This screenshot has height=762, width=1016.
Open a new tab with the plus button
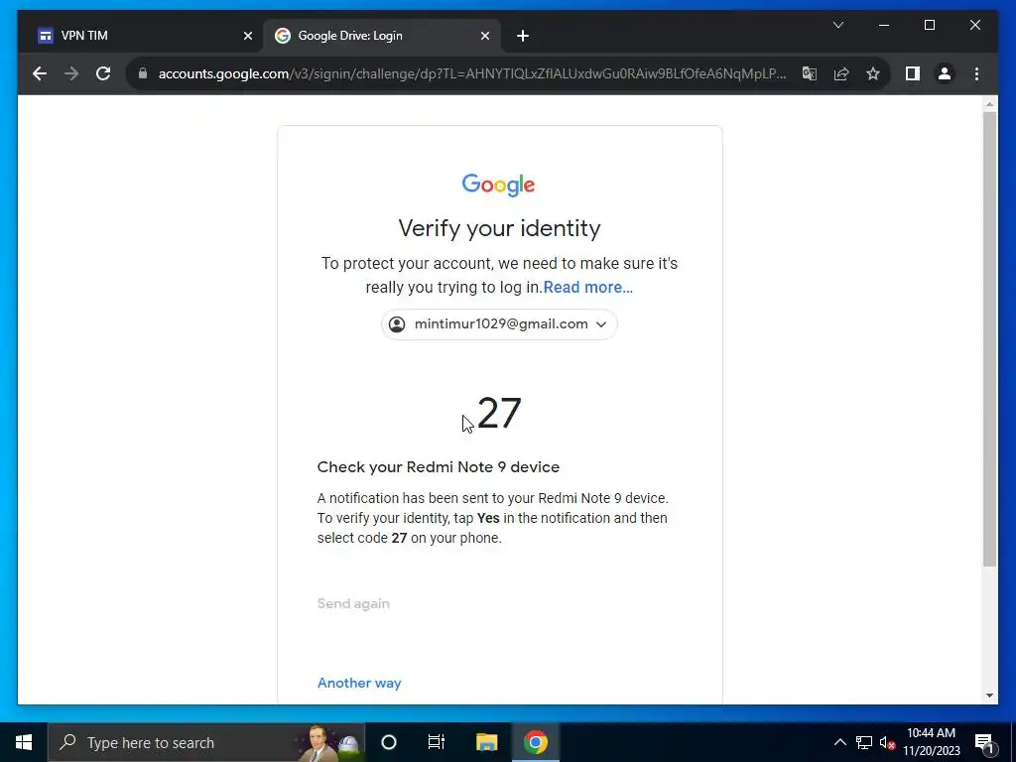click(x=523, y=37)
